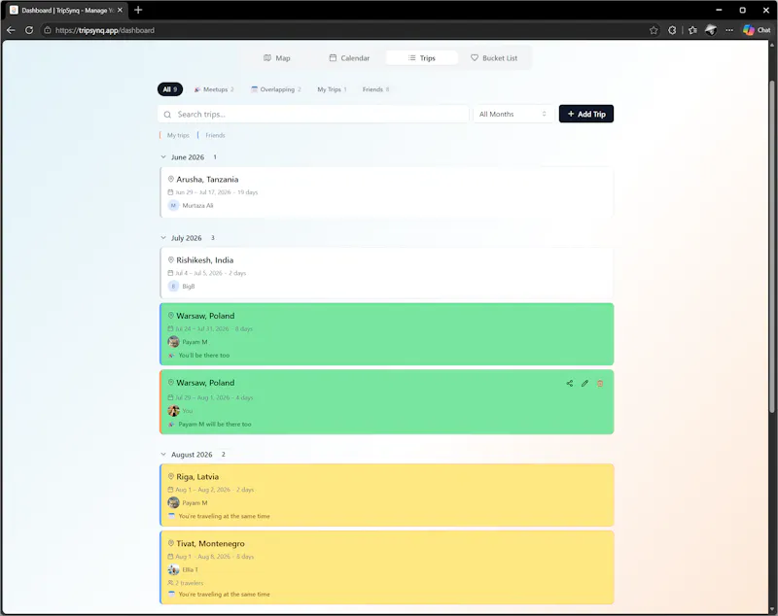Filter trips by Overlapping
Viewport: 778px width, 616px height.
[276, 89]
